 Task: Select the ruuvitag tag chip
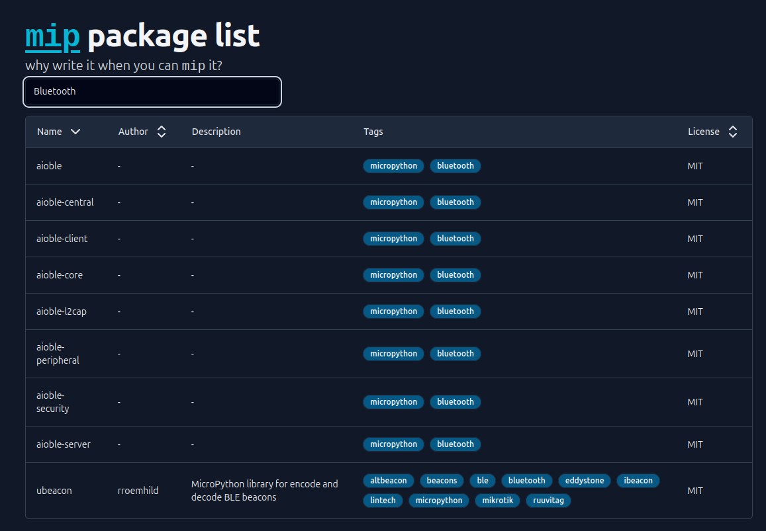click(x=548, y=501)
